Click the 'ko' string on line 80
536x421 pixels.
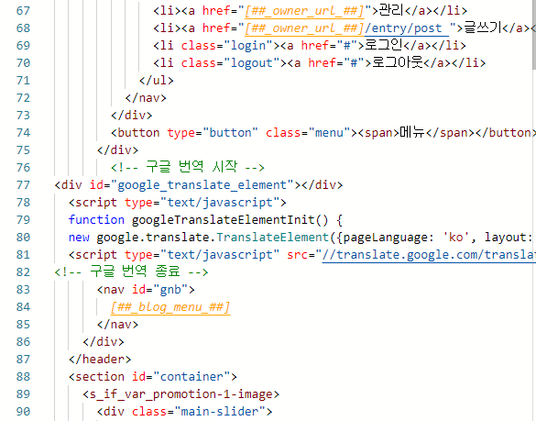(x=456, y=238)
